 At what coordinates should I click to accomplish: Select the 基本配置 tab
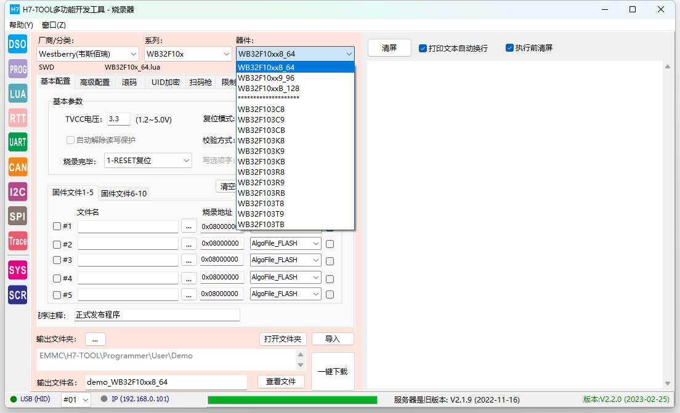click(55, 81)
